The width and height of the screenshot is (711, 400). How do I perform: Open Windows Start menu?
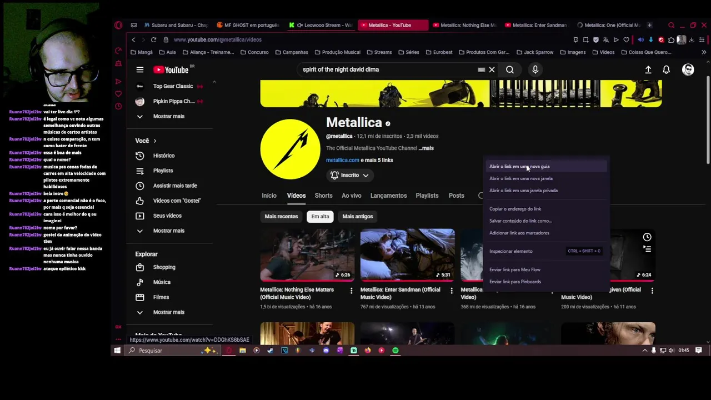(x=117, y=351)
